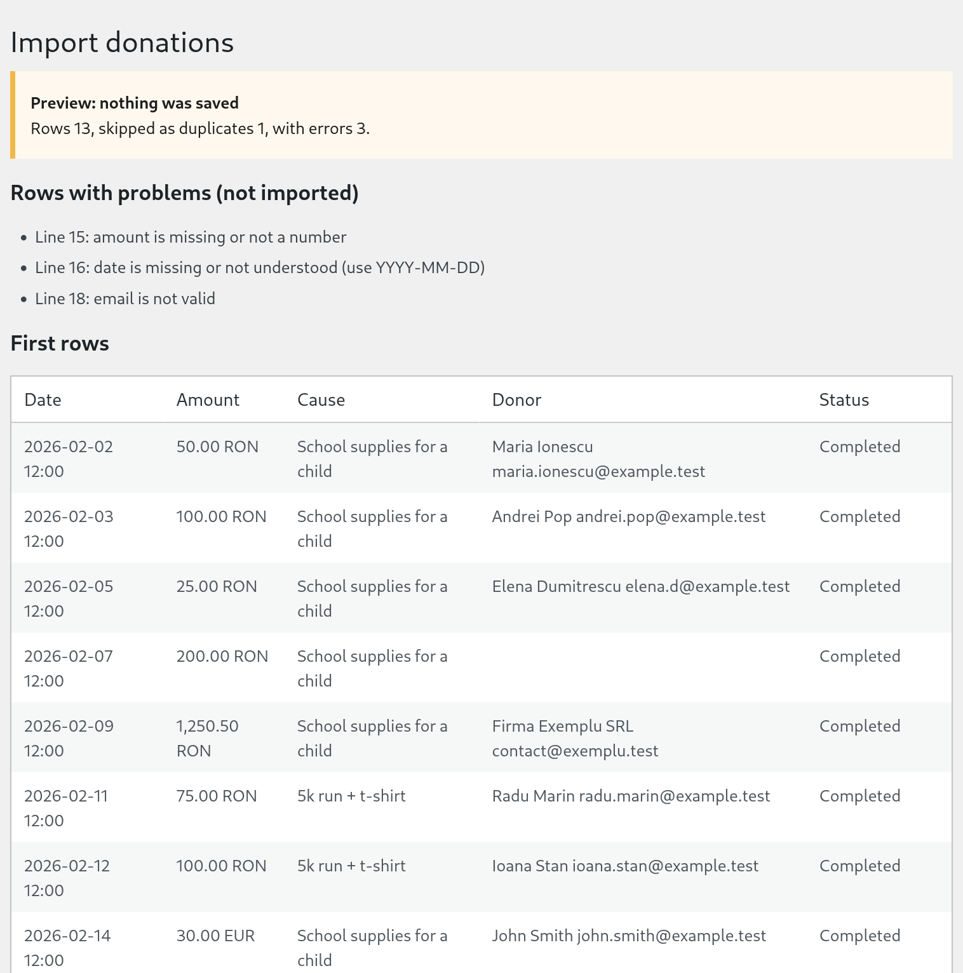The width and height of the screenshot is (963, 973).
Task: Select the "Line 18: email is not valid" error
Action: pos(125,299)
